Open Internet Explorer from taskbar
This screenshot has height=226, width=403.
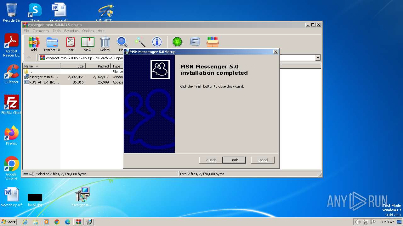(x=25, y=222)
